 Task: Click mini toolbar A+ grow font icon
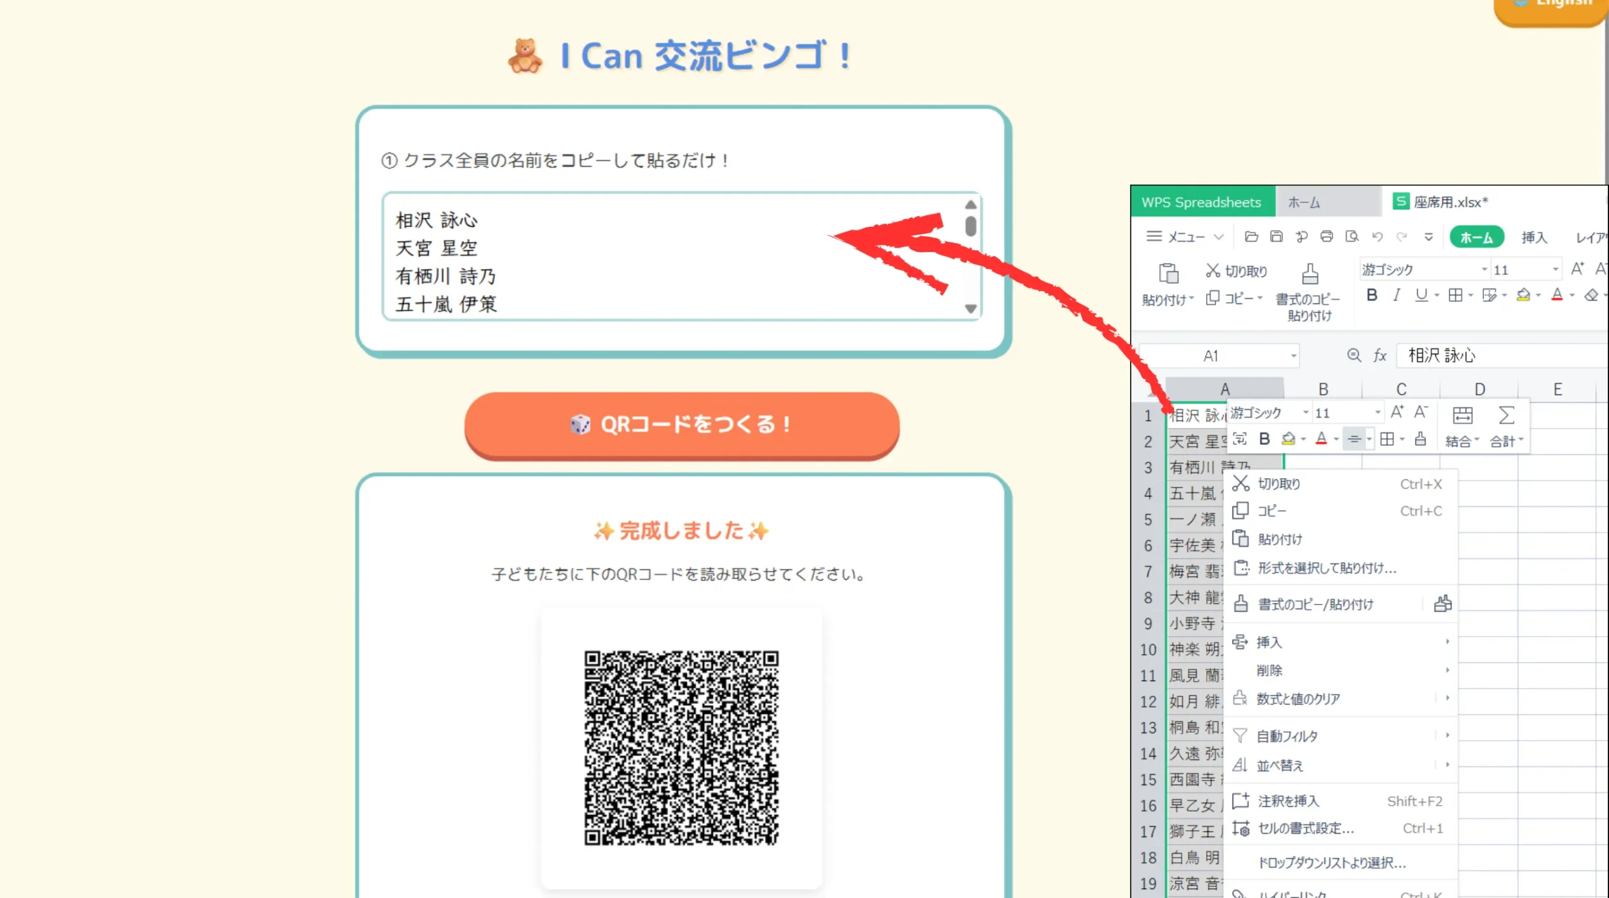1397,412
